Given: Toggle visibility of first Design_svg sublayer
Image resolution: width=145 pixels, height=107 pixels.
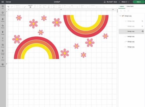Looking at the screenshot, I should [142, 21].
